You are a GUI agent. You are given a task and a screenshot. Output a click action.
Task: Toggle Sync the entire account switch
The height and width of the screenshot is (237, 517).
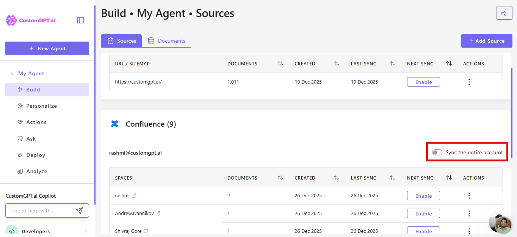coord(437,152)
